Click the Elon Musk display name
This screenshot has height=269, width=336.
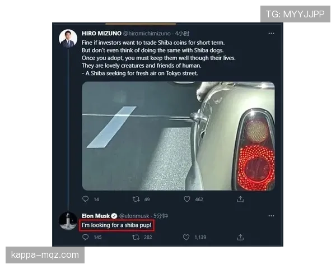click(x=96, y=216)
